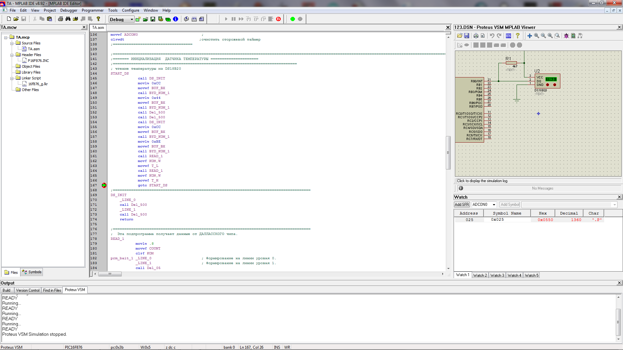Click the red Breakpoints B icon
This screenshot has width=623, height=350.
(x=278, y=19)
